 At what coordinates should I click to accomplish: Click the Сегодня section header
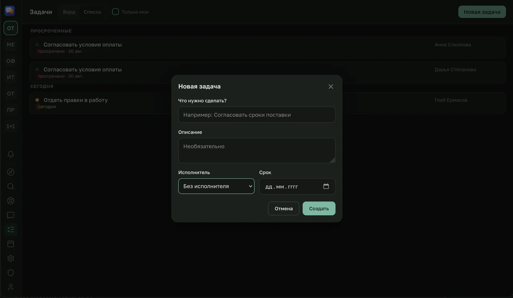click(x=42, y=86)
